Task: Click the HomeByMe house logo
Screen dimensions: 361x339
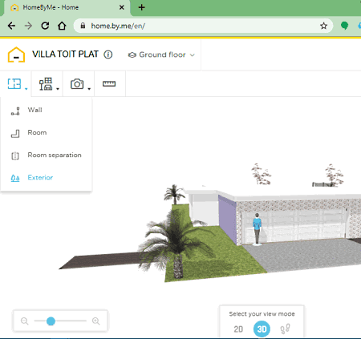Action: 16,54
